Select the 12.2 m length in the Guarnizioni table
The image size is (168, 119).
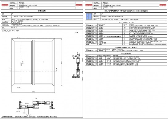click(x=109, y=65)
